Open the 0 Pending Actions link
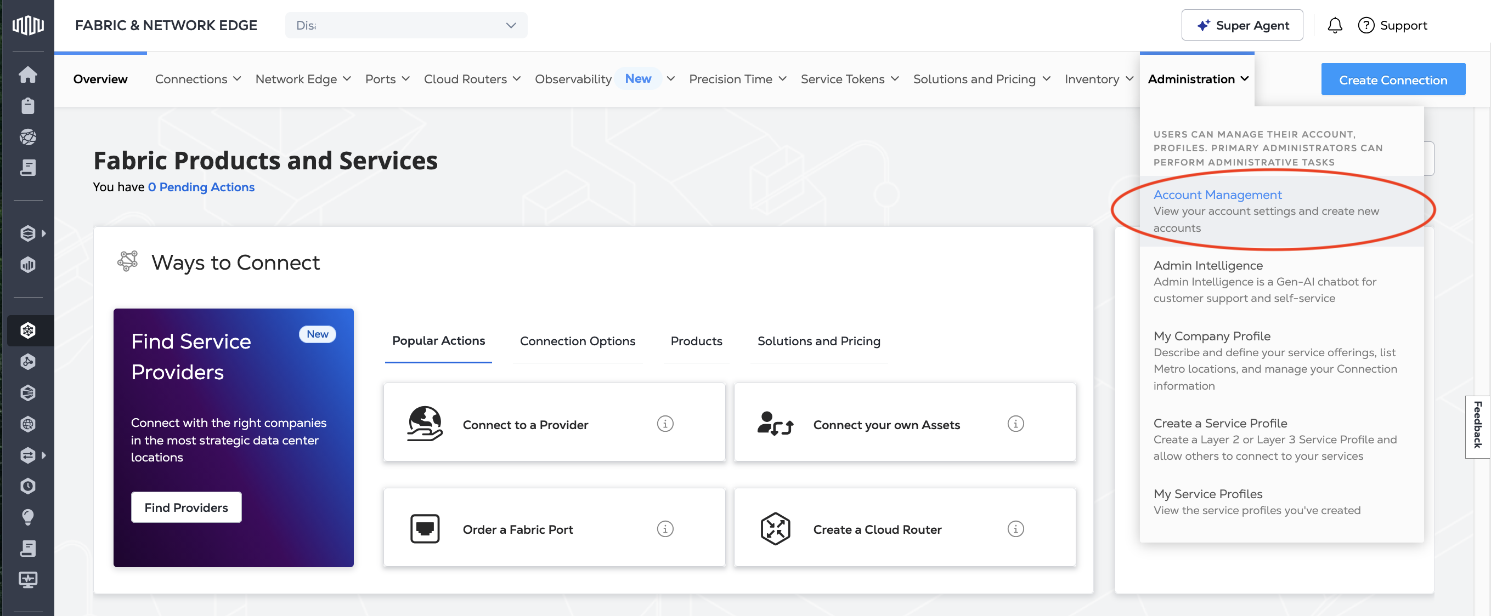 pyautogui.click(x=201, y=187)
